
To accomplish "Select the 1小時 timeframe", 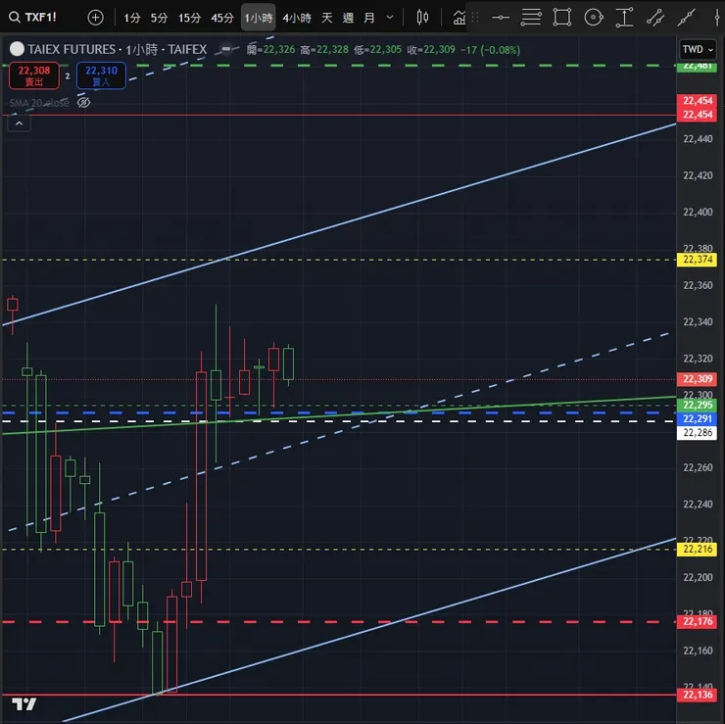I will click(259, 18).
